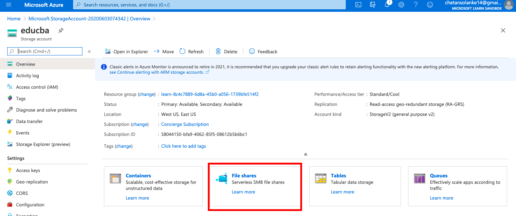
Task: Select Activity log in sidebar
Action: 27,75
